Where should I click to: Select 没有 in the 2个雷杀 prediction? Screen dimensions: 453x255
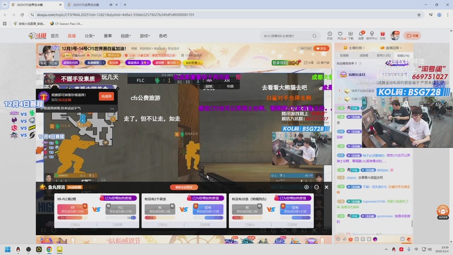208,209
